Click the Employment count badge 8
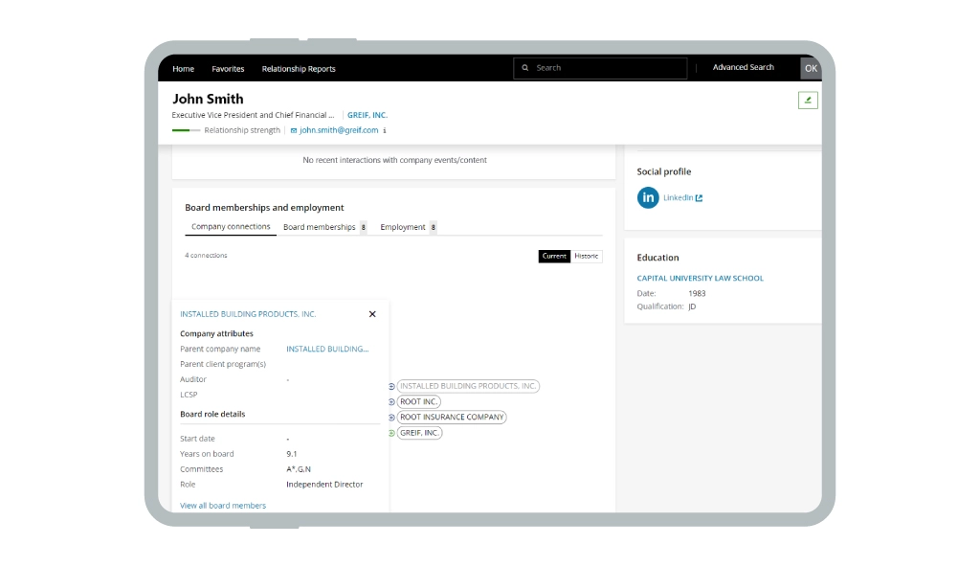 (x=434, y=227)
